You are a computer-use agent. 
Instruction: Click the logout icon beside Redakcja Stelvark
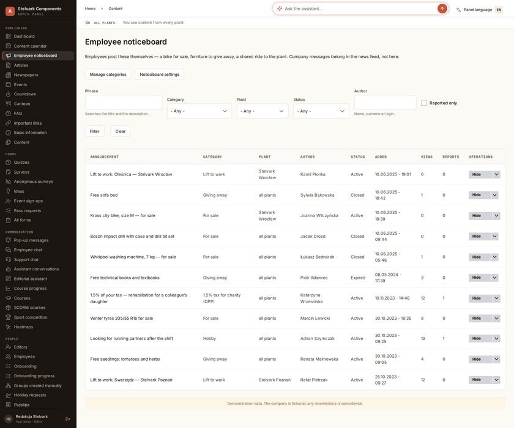tap(68, 419)
